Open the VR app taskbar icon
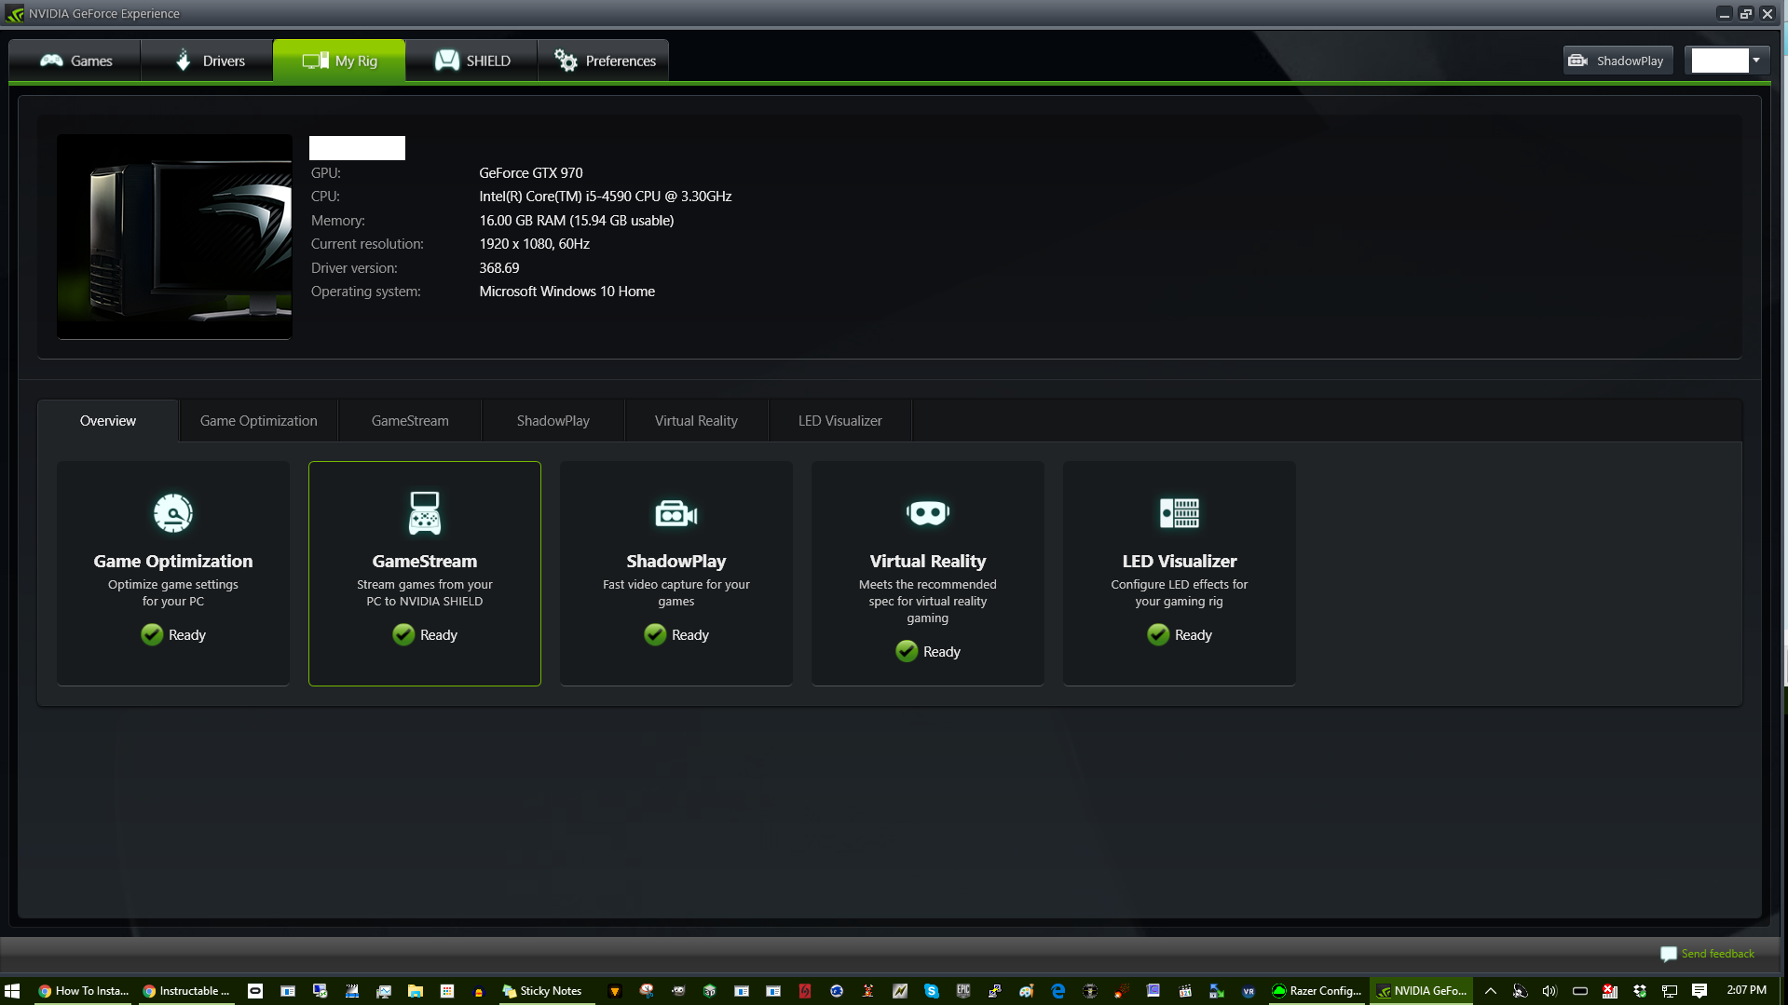Viewport: 1788px width, 1005px height. [x=1249, y=991]
